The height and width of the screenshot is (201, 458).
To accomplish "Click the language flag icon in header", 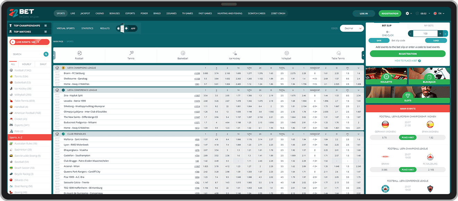I will pos(435,14).
